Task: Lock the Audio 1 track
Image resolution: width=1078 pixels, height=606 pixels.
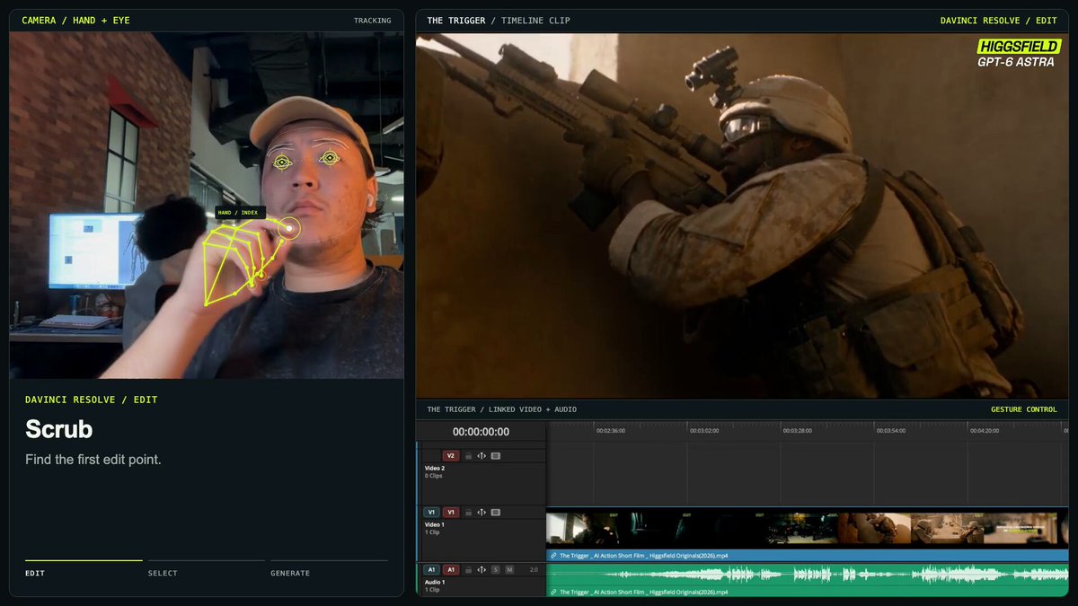Action: (468, 569)
